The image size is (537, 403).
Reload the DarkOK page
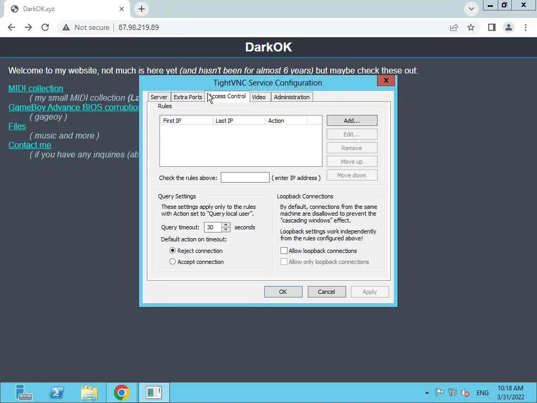[45, 27]
